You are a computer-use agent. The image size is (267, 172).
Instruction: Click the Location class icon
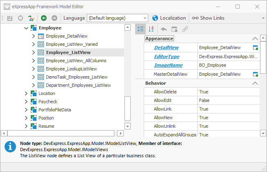point(34,93)
